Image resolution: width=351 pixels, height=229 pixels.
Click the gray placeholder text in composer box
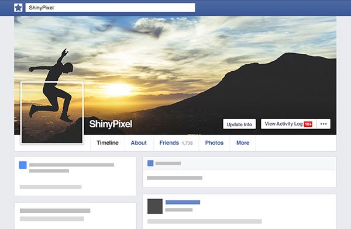point(174,178)
